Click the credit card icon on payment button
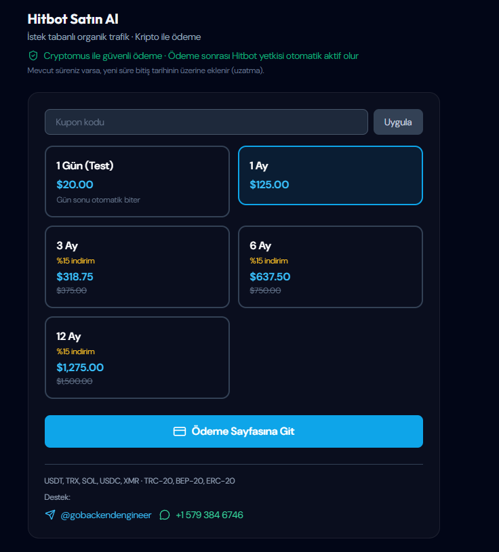 click(180, 431)
